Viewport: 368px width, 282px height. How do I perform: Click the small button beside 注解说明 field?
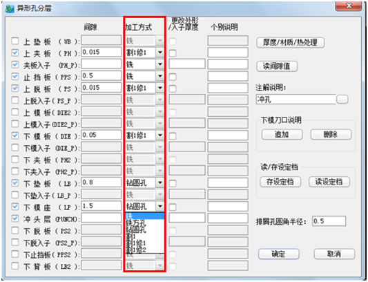pyautogui.click(x=342, y=100)
